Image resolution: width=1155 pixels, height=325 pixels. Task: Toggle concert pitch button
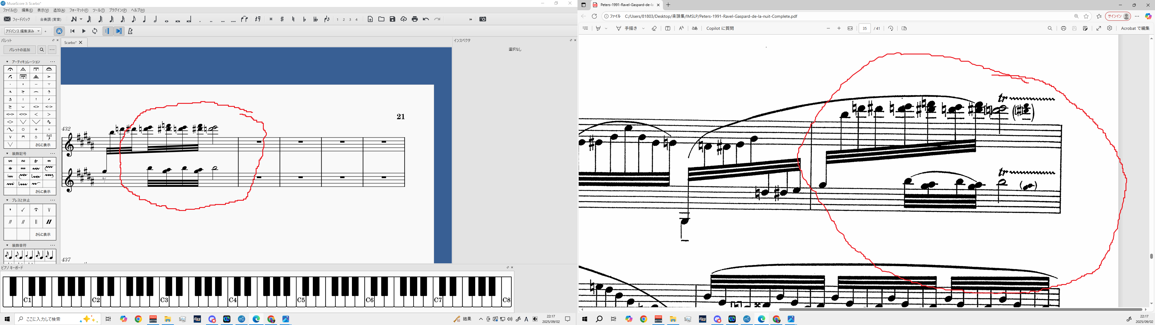click(51, 19)
